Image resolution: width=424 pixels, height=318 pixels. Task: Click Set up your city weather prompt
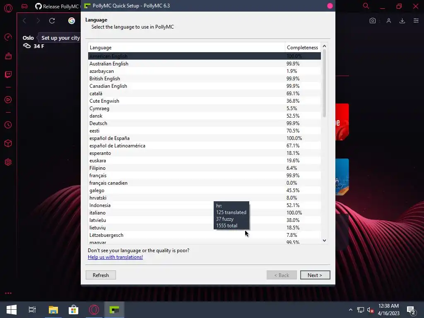coord(60,38)
